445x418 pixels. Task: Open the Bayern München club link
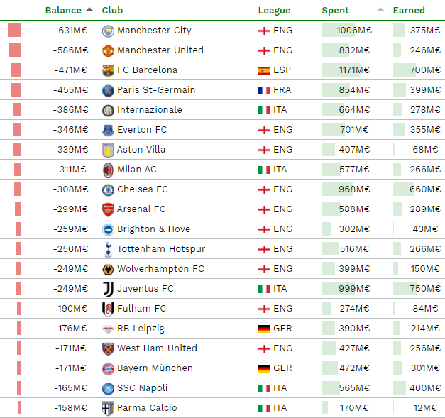155,368
